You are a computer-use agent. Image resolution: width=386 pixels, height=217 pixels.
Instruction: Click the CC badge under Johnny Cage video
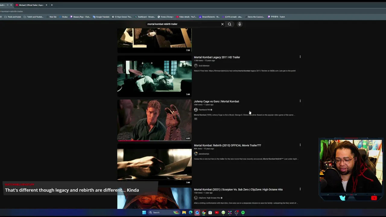pos(196,119)
